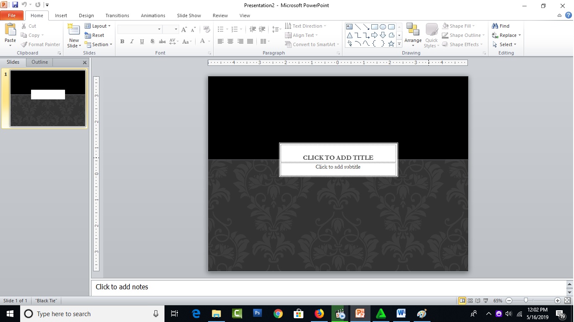Screen dimensions: 574x322
Task: Open the Animations tab
Action: [x=153, y=16]
